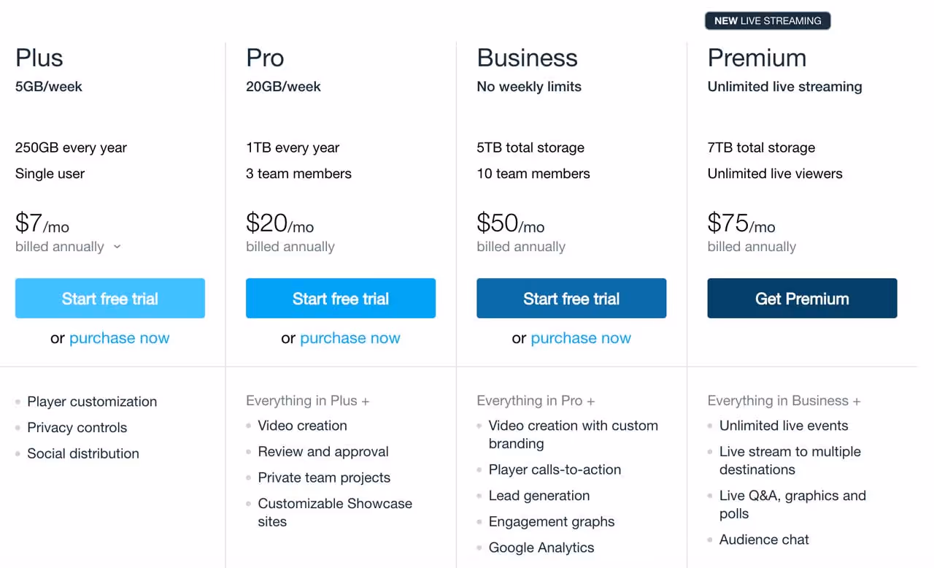Select the Premium plan heading
The height and width of the screenshot is (568, 934).
[757, 58]
